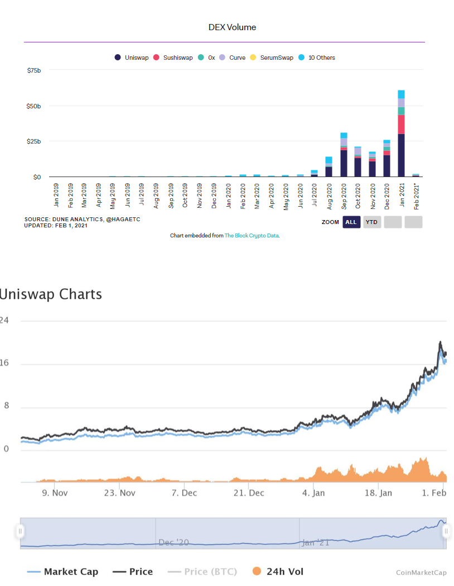
Task: Toggle Price line in chart legend
Action: click(x=133, y=571)
